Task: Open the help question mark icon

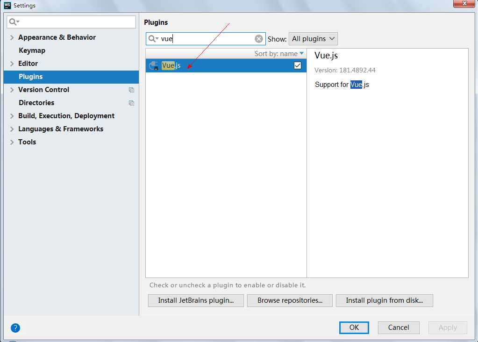Action: [x=15, y=328]
